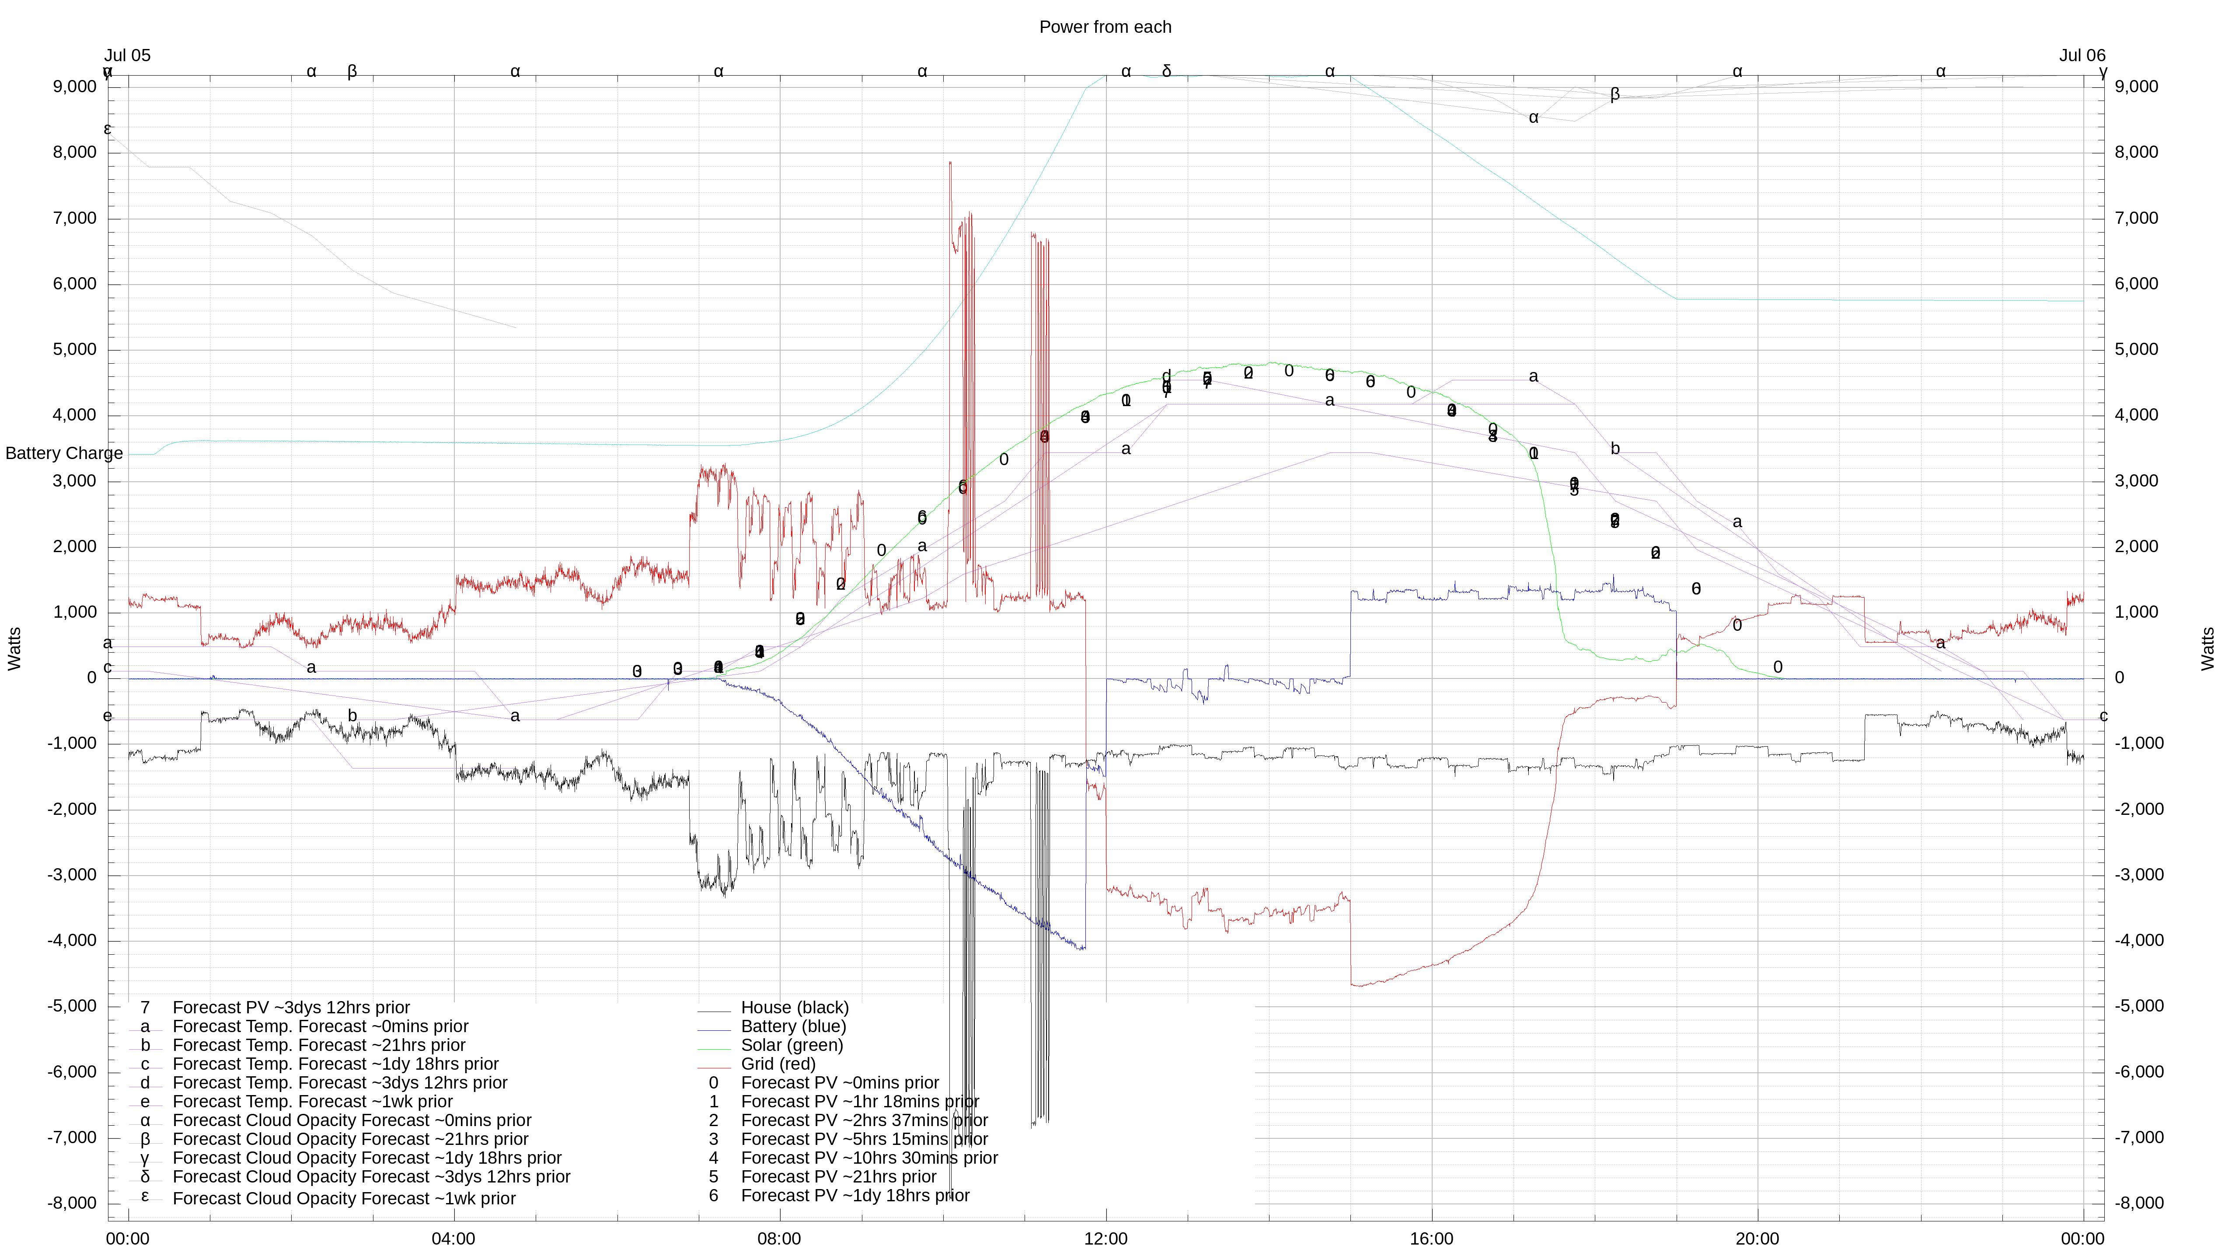This screenshot has height=1259, width=2239.
Task: Click legend entry 'House (black)'
Action: point(795,1008)
